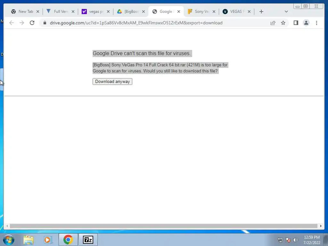Viewport: 328px width, 246px height.
Task: Go forward to the next page
Action: 22,23
